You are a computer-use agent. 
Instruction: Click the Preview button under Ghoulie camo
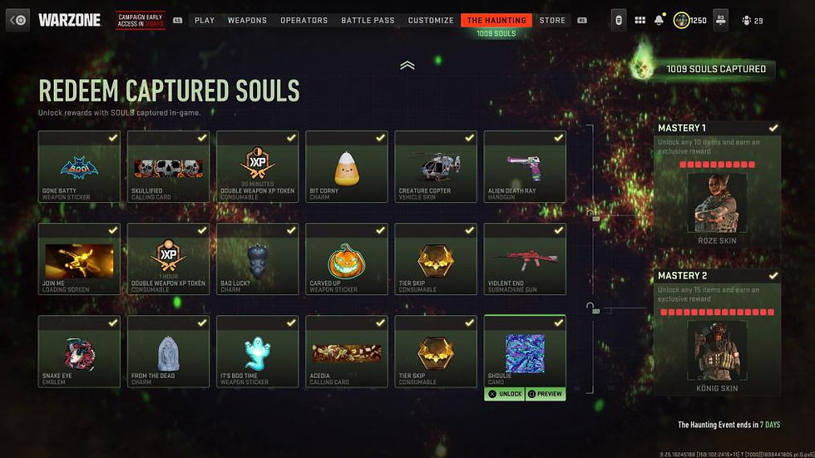pyautogui.click(x=546, y=394)
